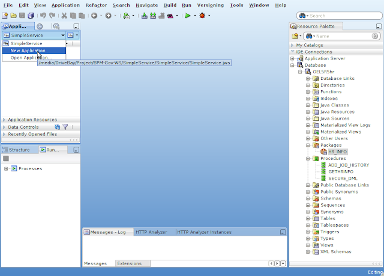
Task: Expand the Tables node
Action: click(x=308, y=218)
